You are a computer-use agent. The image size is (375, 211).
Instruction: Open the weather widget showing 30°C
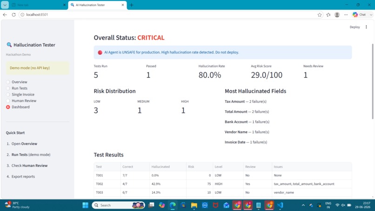[17, 205]
